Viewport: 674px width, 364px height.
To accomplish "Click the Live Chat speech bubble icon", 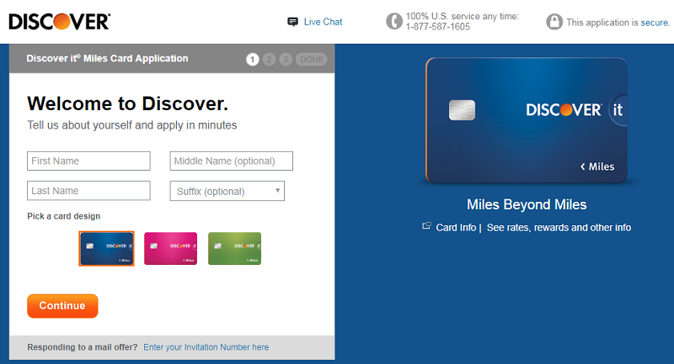I will [292, 22].
